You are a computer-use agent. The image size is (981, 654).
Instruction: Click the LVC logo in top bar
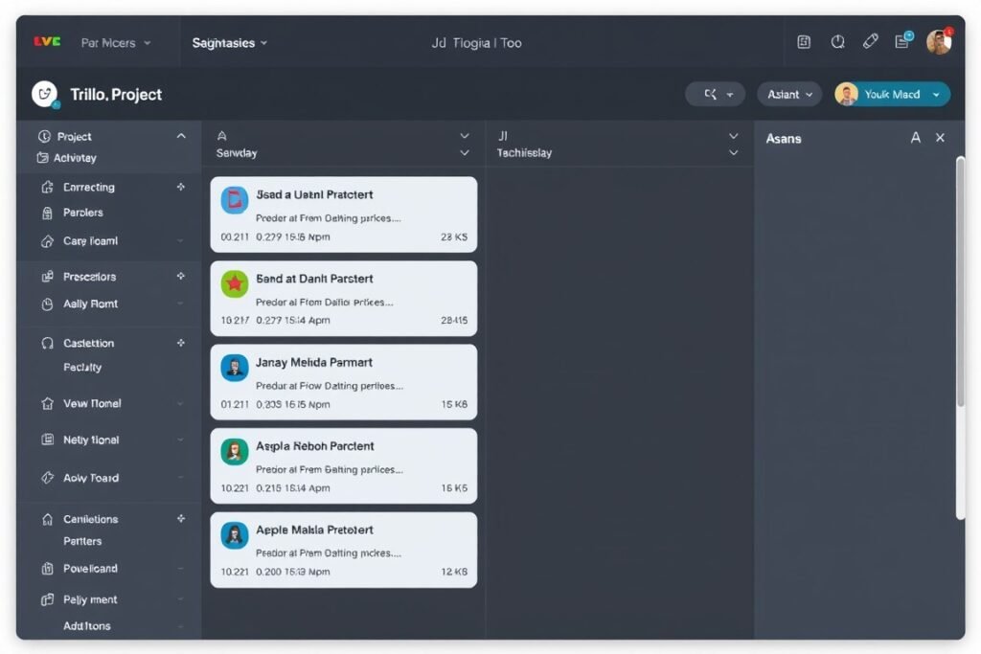[x=47, y=42]
